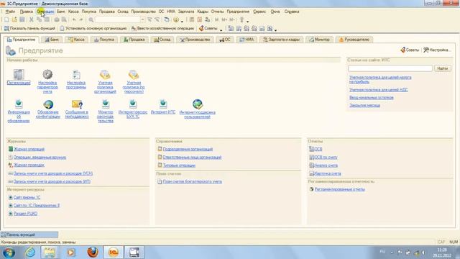
Task: Switch to the Касса tab
Action: pyautogui.click(x=76, y=40)
